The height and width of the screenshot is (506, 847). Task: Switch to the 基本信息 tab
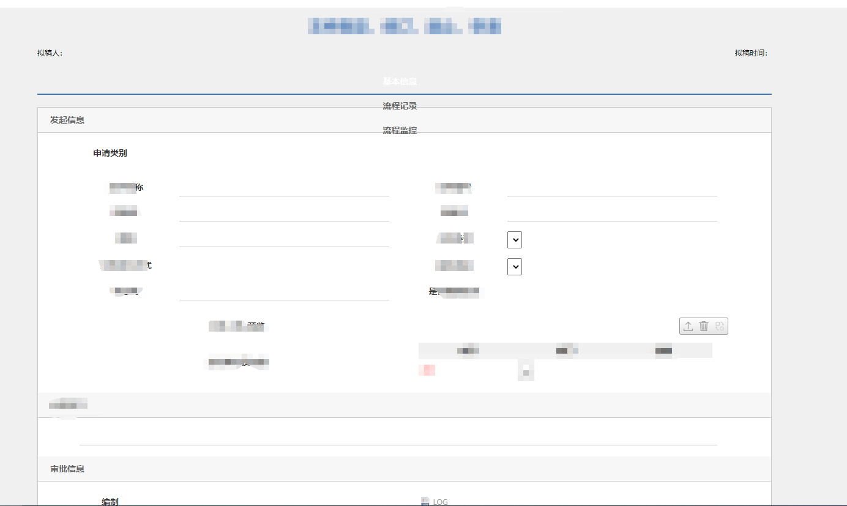tap(400, 81)
